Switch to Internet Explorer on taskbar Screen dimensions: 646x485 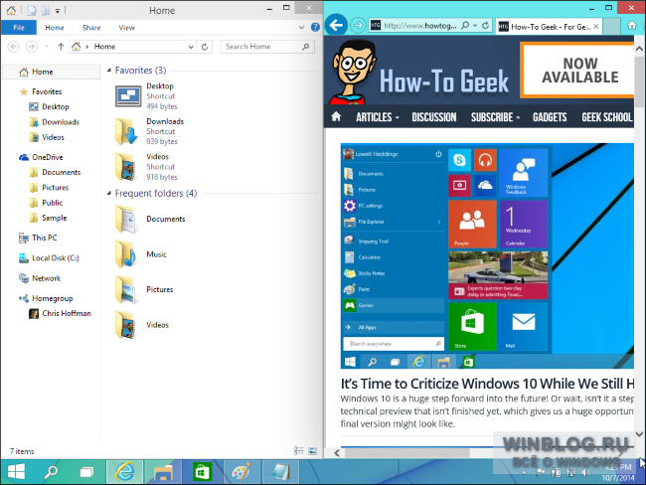[x=125, y=471]
